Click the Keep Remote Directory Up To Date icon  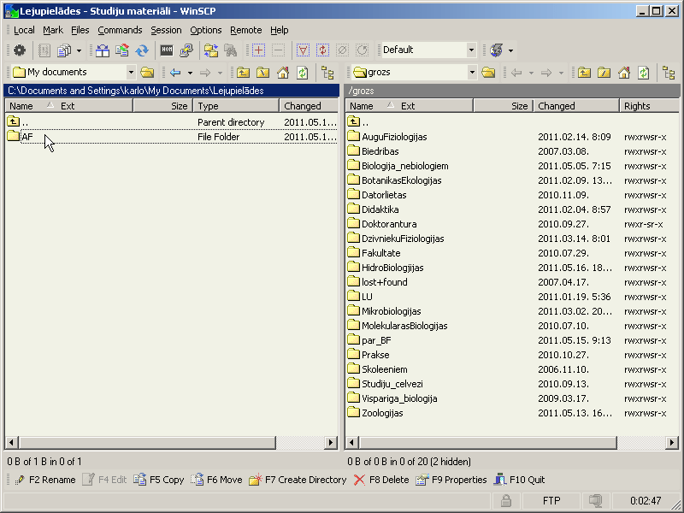click(122, 50)
